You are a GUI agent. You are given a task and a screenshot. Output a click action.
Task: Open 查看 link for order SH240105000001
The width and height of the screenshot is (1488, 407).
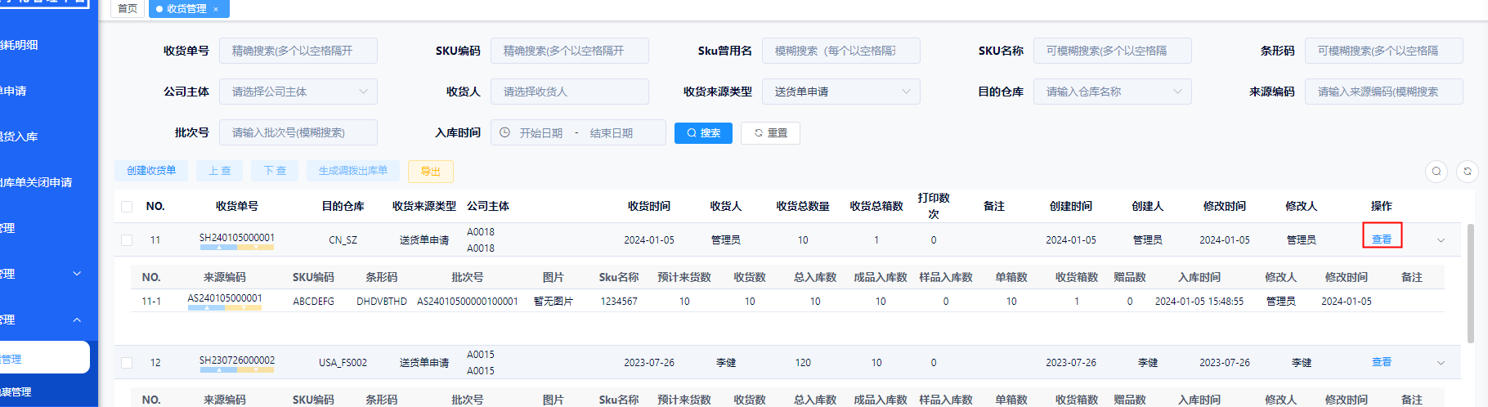pos(1382,239)
